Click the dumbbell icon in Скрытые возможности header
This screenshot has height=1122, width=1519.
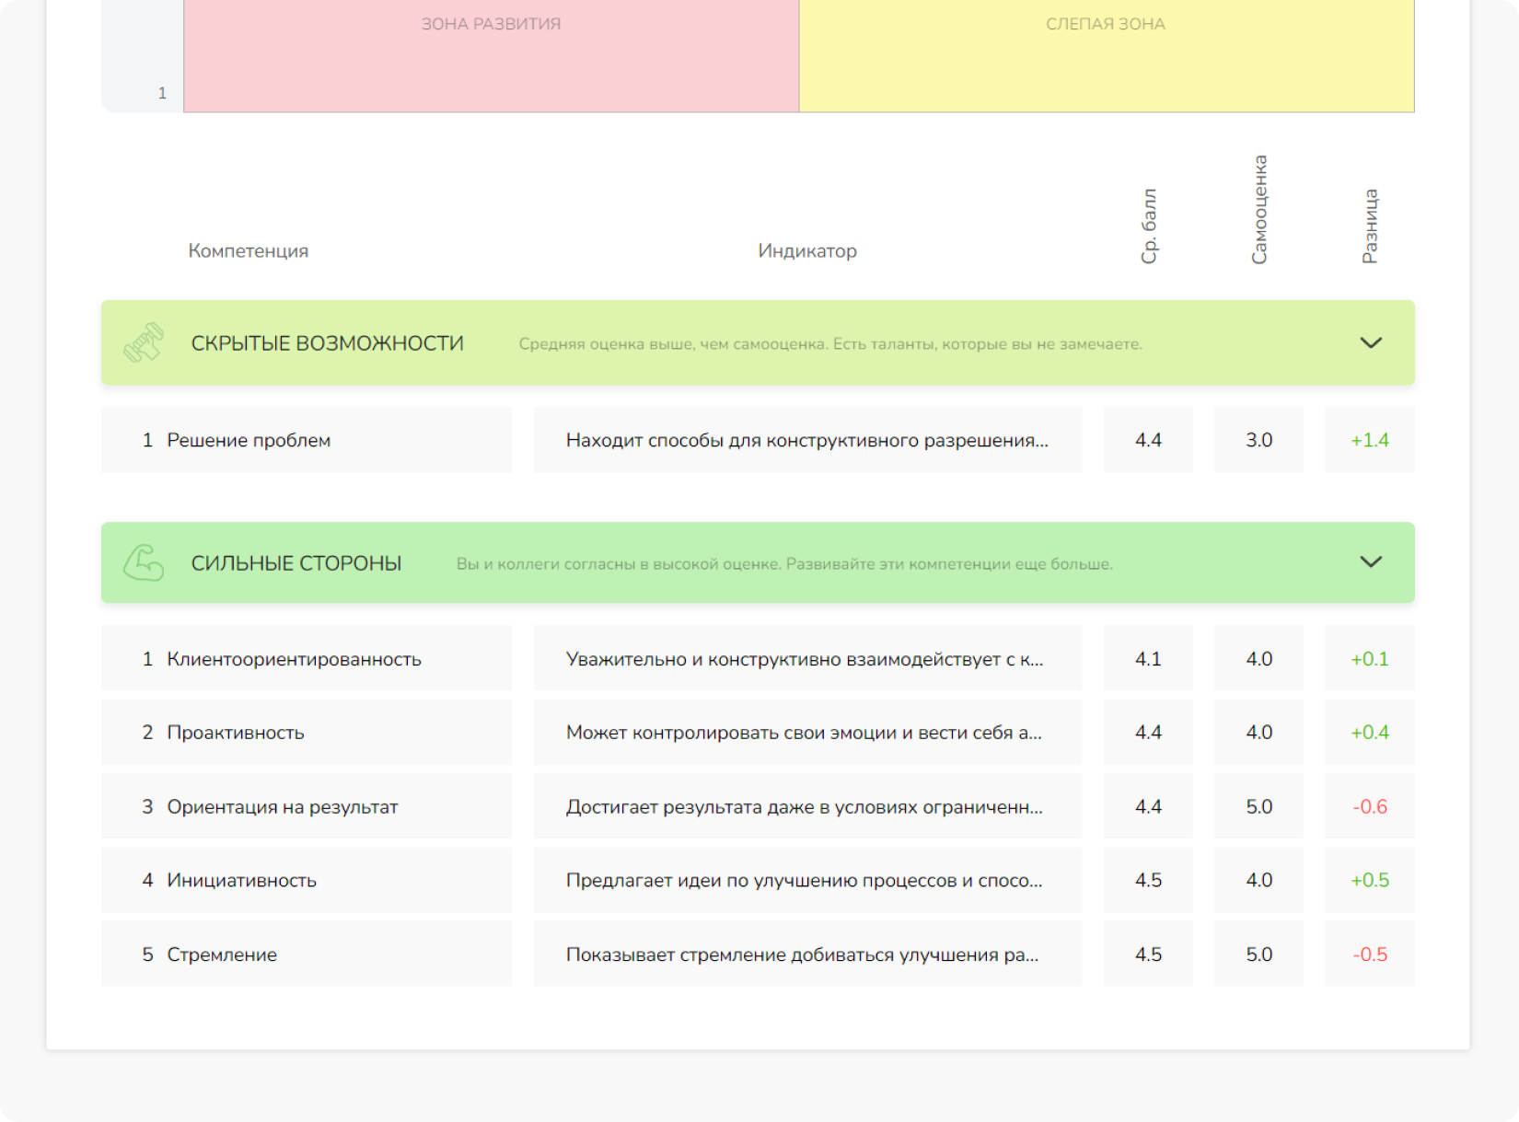click(x=144, y=342)
